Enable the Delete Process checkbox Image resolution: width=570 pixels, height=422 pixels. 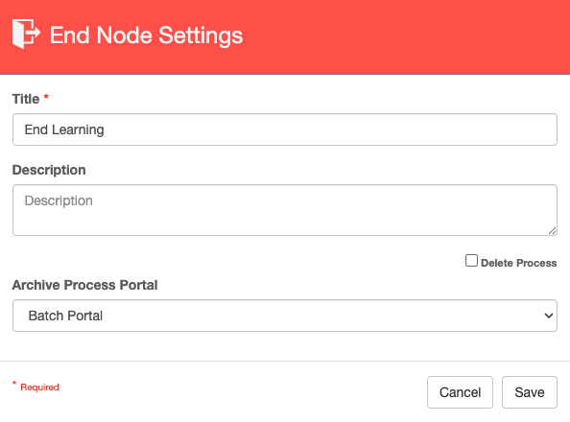tap(471, 261)
